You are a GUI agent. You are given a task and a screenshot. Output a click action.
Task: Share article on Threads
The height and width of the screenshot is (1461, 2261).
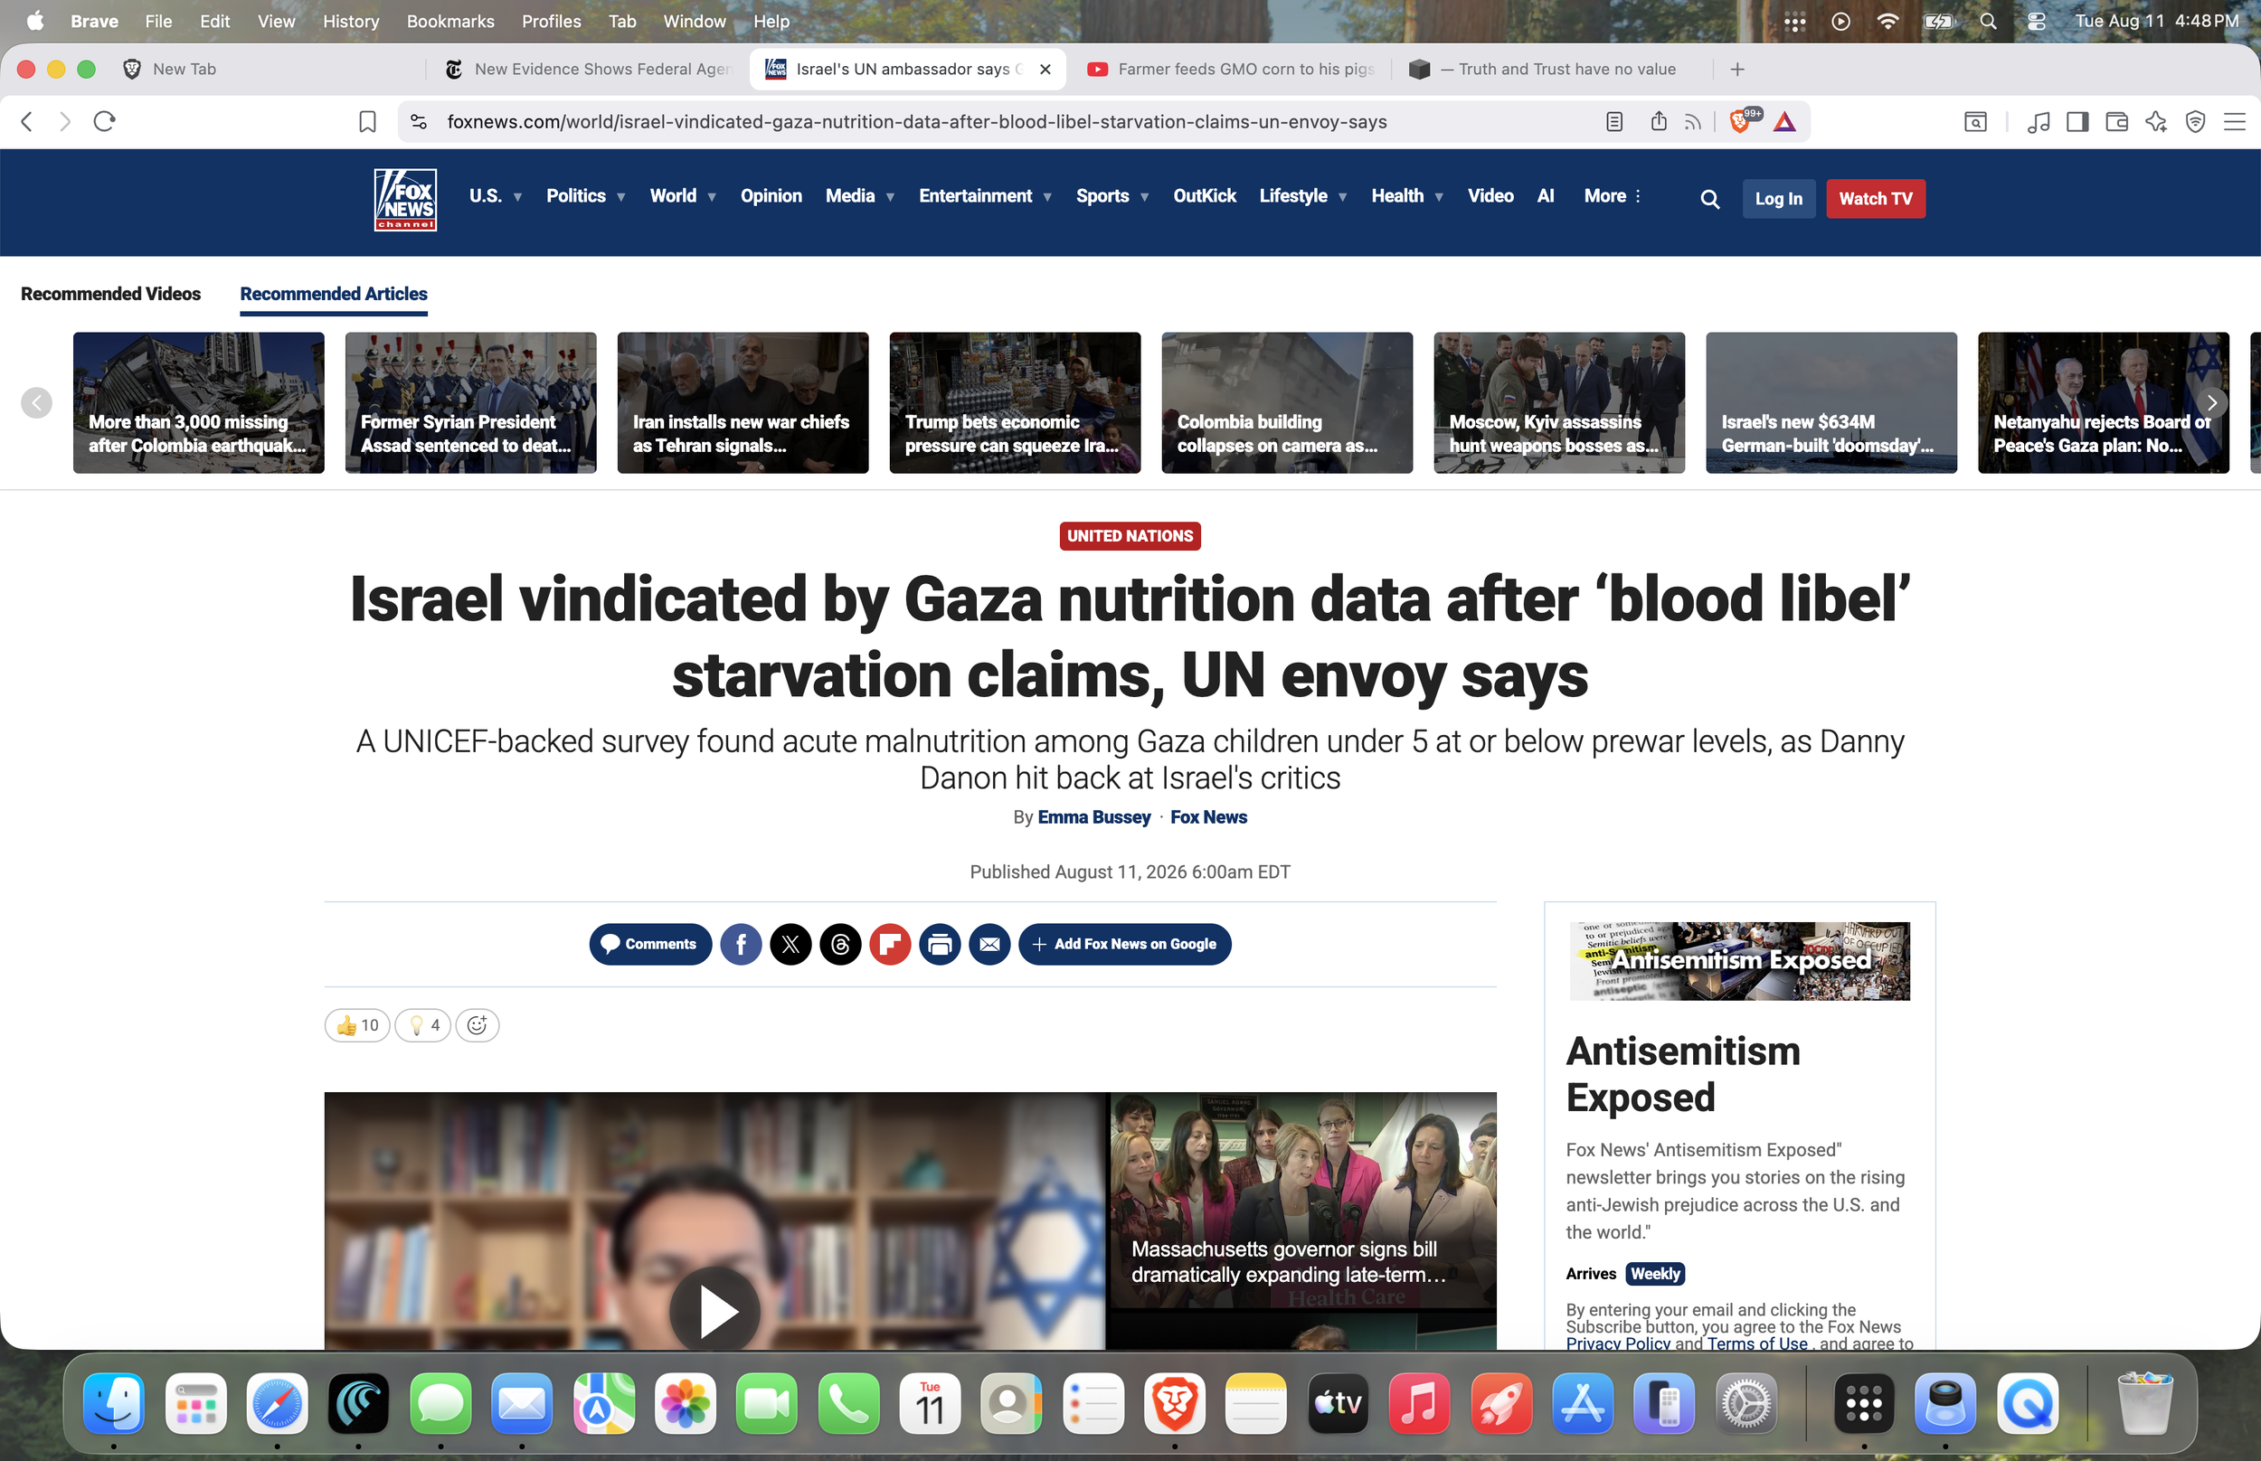pyautogui.click(x=841, y=944)
